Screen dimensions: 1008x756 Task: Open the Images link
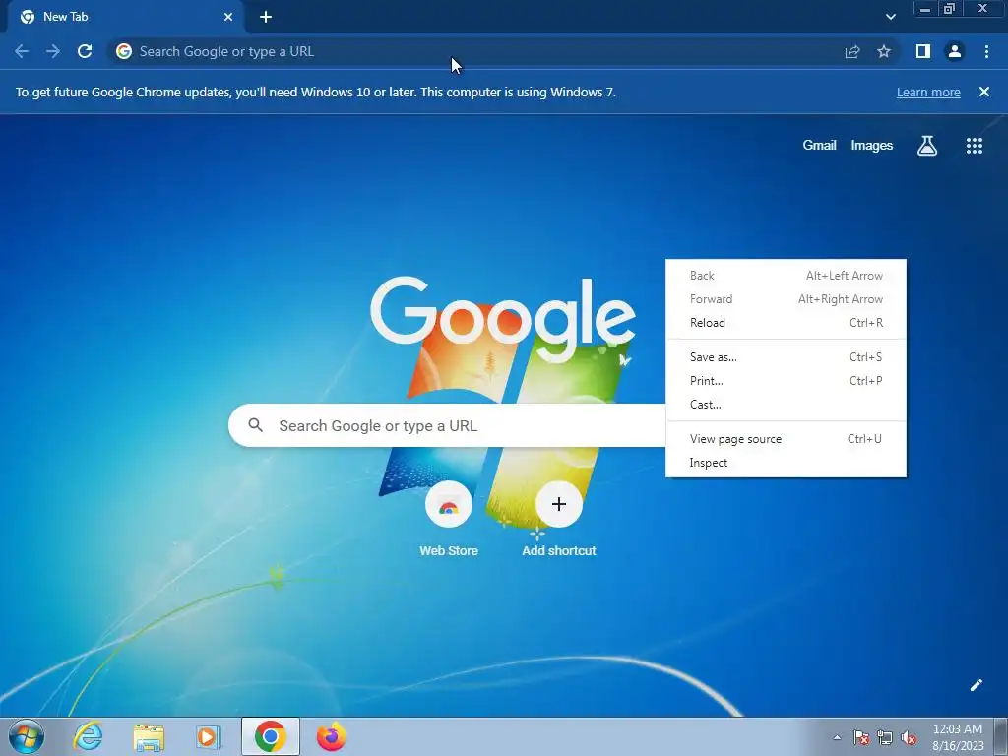872,146
